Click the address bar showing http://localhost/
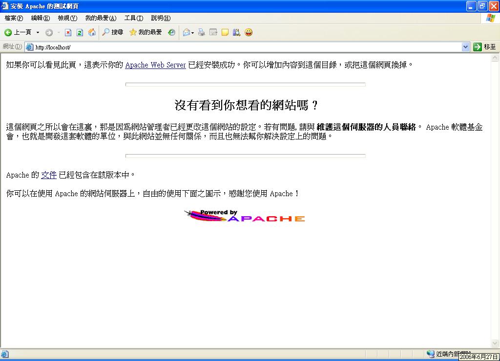The image size is (500, 361). click(x=247, y=47)
